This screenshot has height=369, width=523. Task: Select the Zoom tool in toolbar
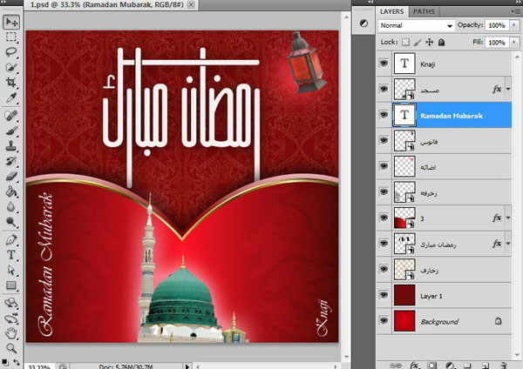tap(10, 347)
